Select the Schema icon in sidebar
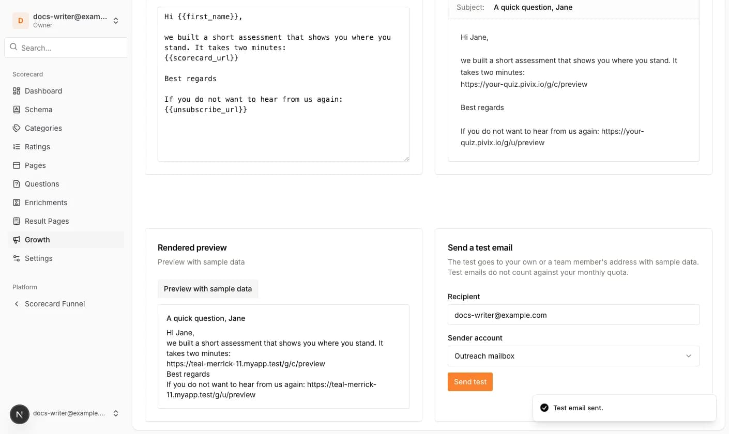Screen dimensions: 729x434 (x=17, y=110)
